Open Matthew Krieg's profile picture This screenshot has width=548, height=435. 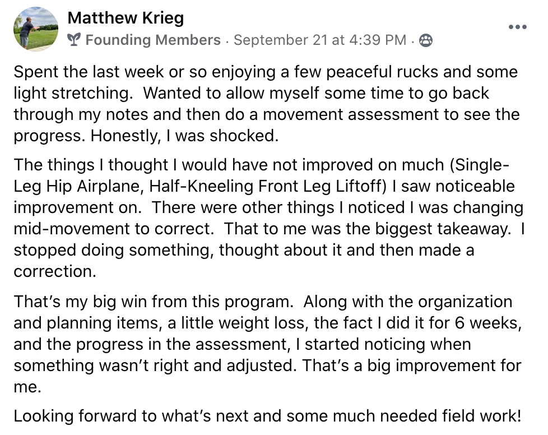click(36, 28)
